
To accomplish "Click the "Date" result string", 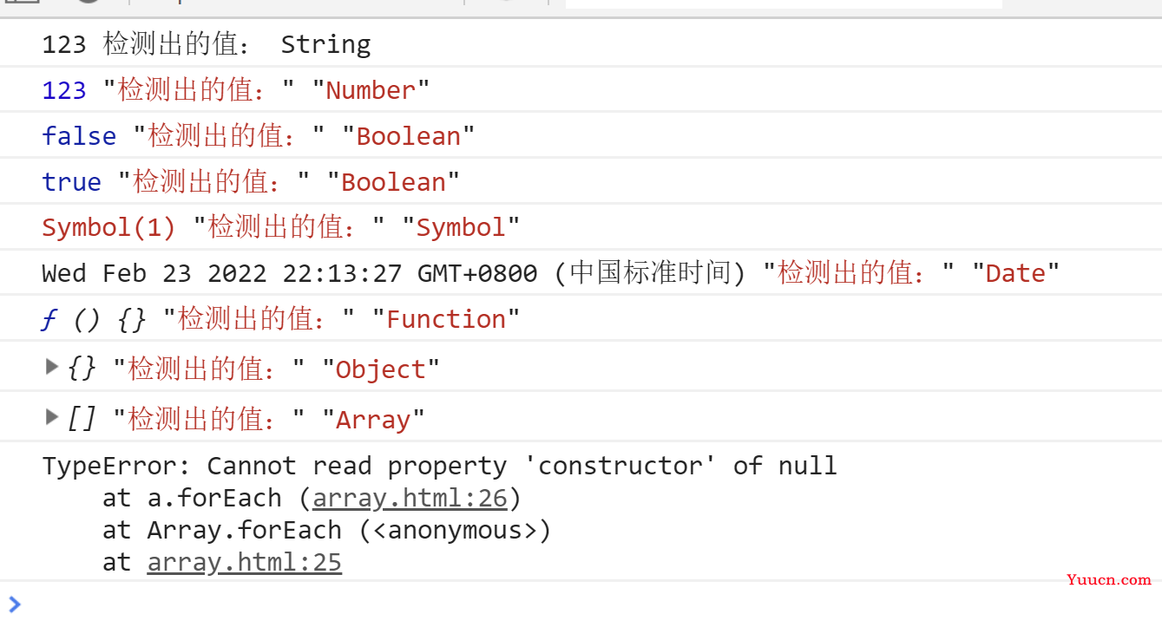I will [1015, 274].
